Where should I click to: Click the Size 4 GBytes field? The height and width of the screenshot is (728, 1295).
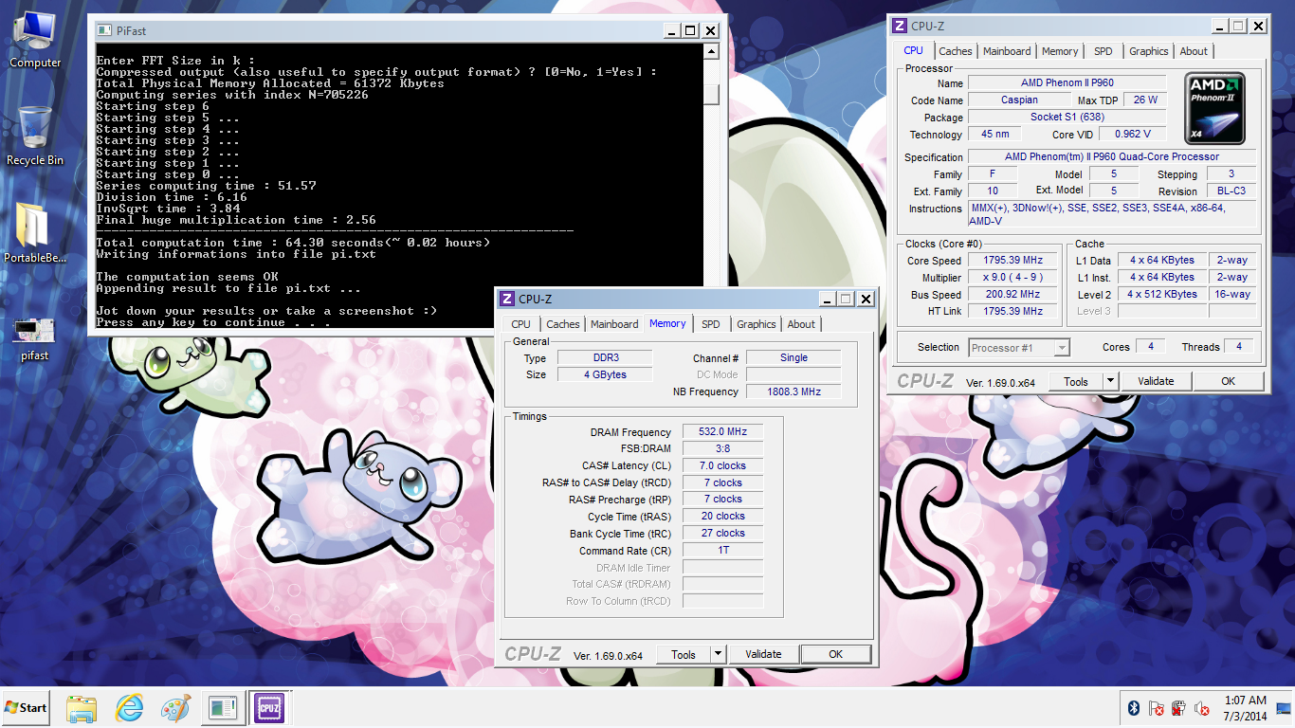[604, 374]
